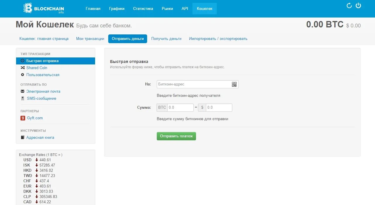
Task: Click the clock icon beside Быстрая отправка
Action: [x=23, y=61]
